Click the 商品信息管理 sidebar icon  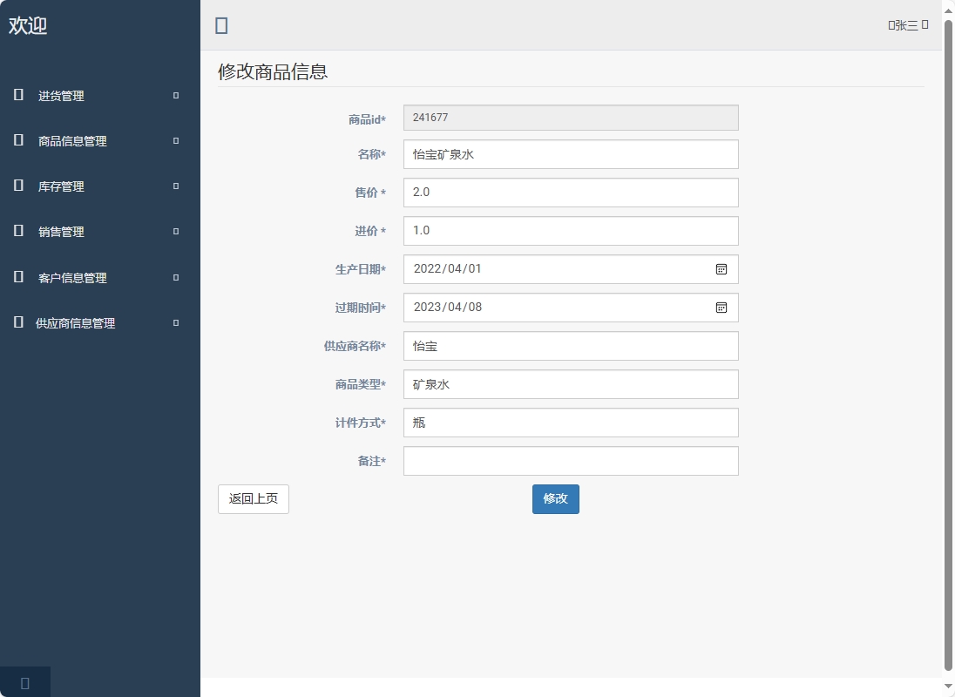pyautogui.click(x=17, y=140)
